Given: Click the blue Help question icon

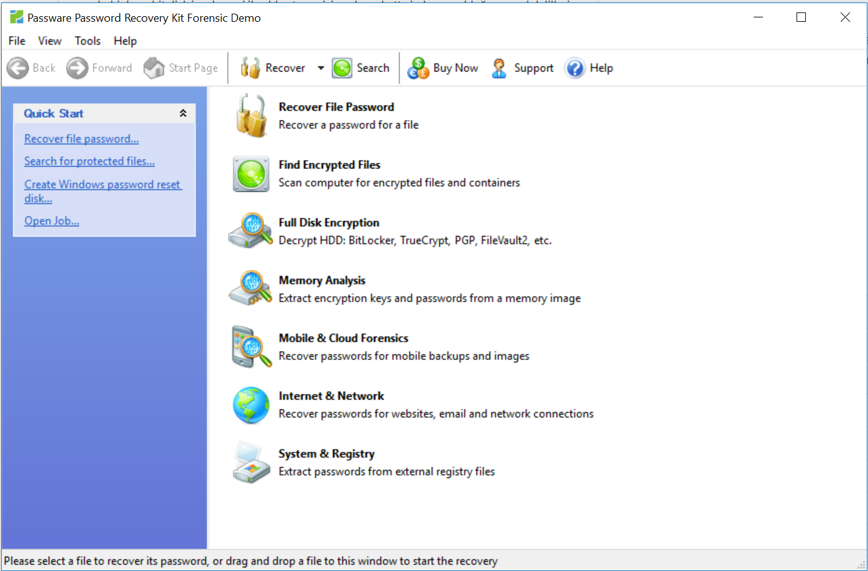Looking at the screenshot, I should coord(575,68).
